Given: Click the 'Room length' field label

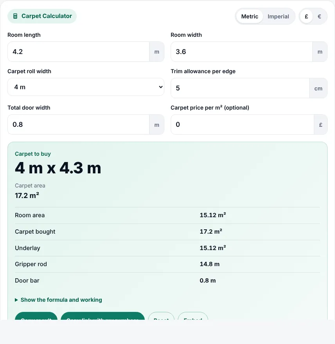Looking at the screenshot, I should click(24, 35).
